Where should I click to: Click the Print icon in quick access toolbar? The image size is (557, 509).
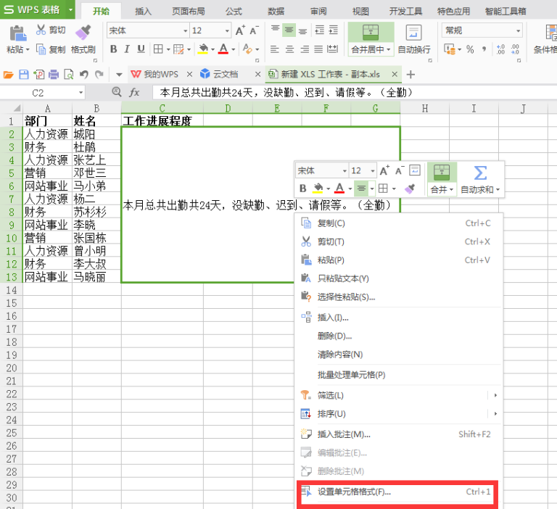(x=54, y=75)
